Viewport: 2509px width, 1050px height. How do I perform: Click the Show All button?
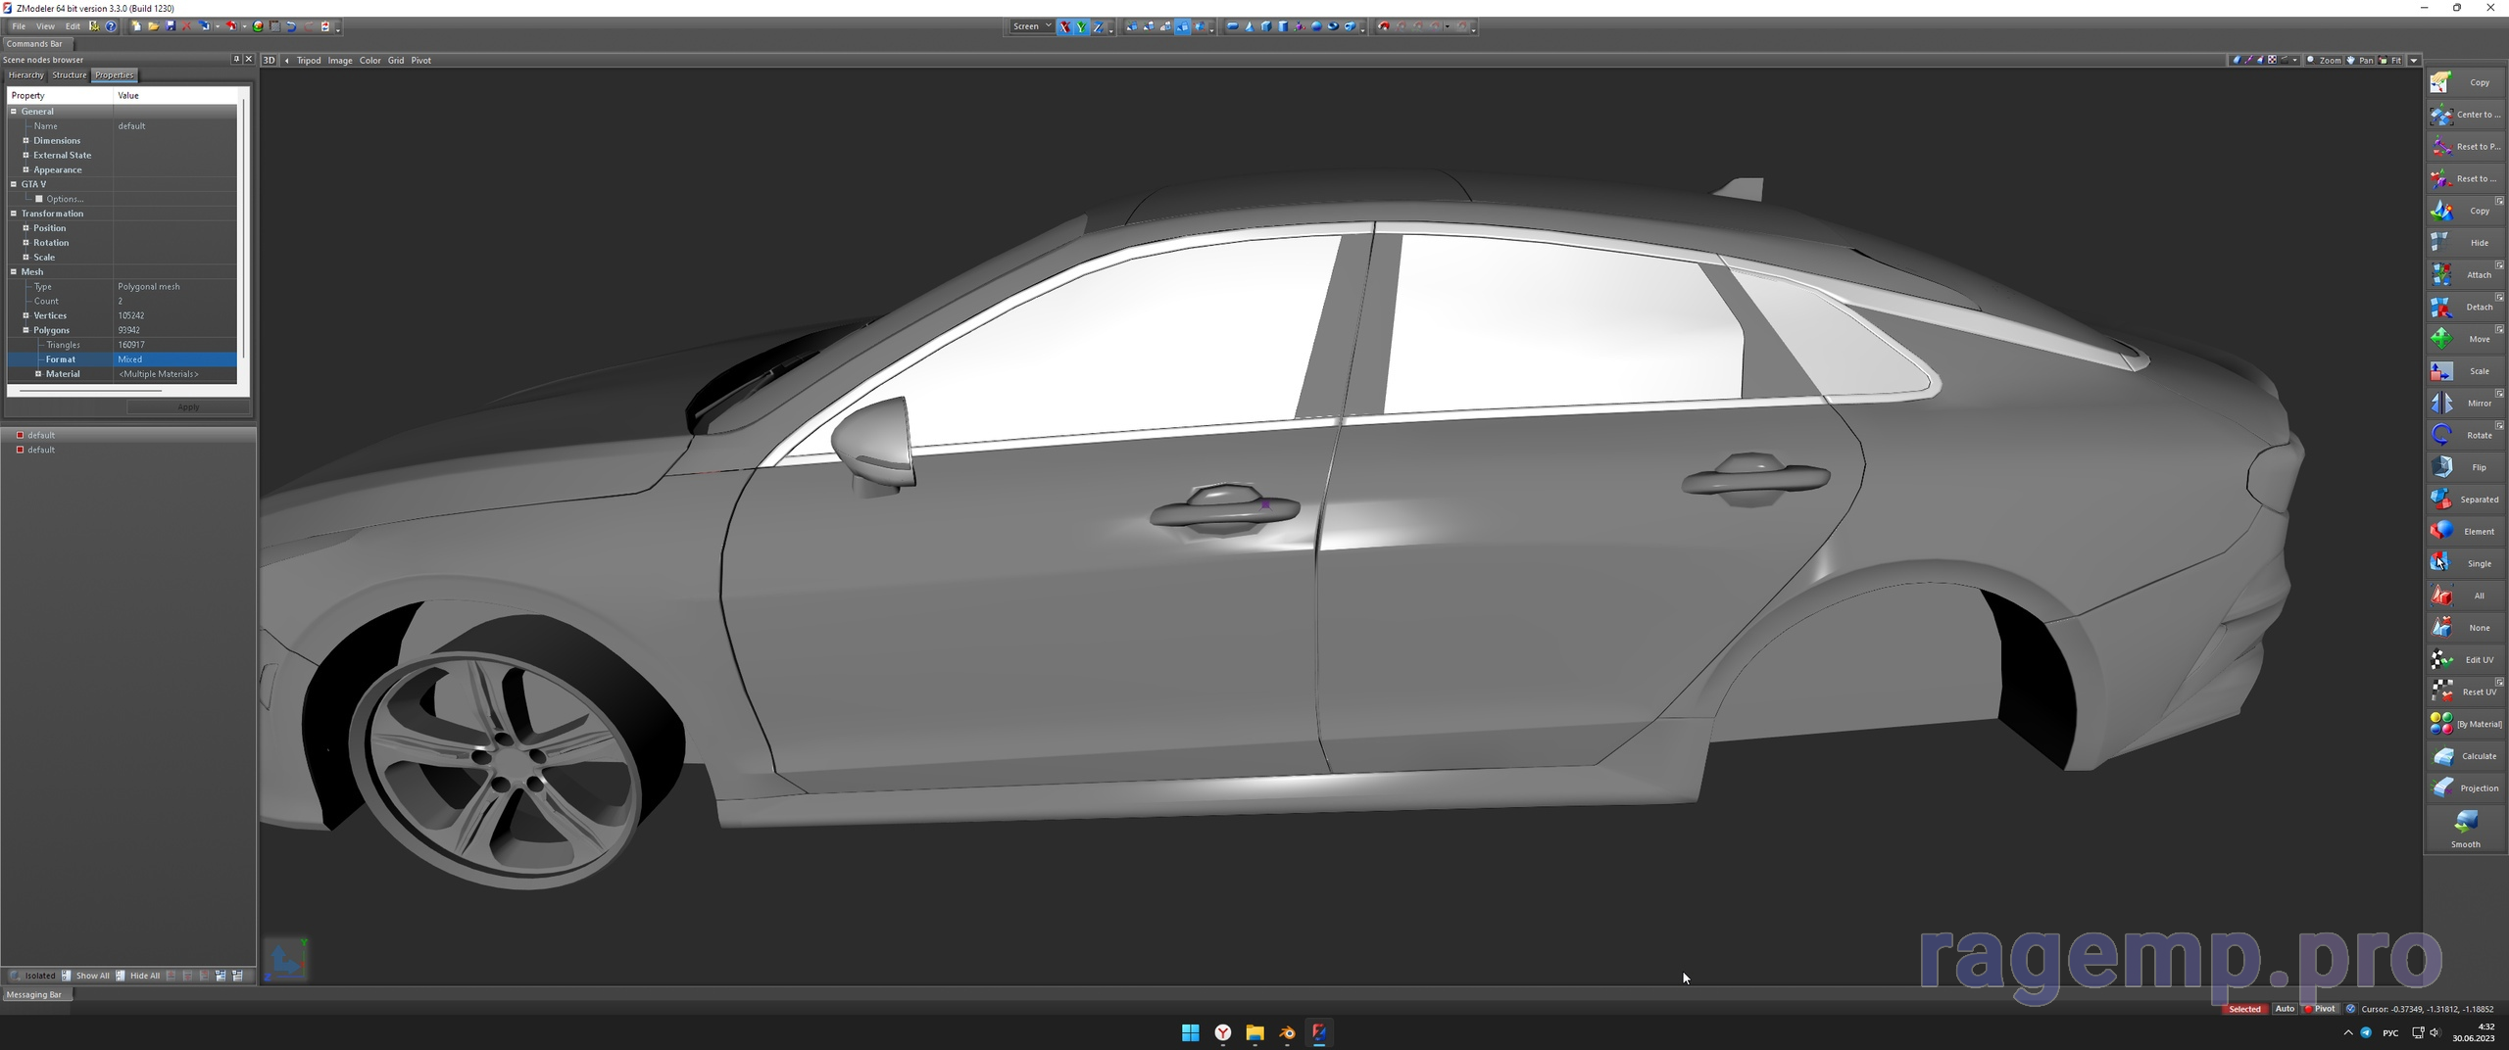coord(90,976)
